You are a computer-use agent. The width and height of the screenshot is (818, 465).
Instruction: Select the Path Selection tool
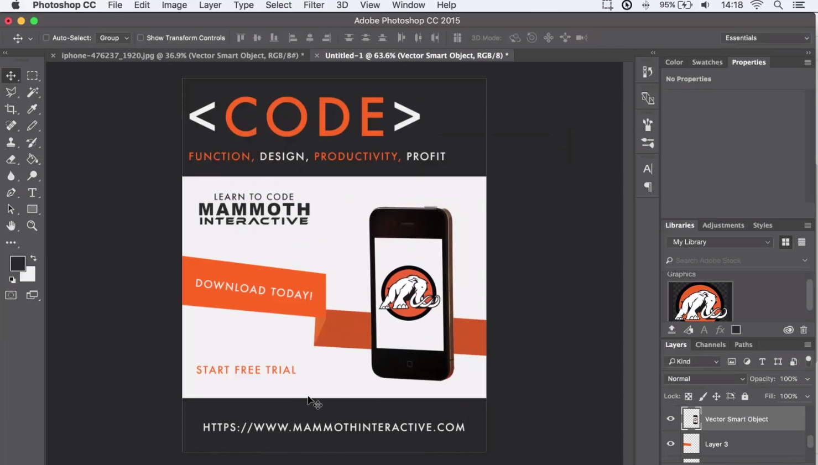(11, 209)
